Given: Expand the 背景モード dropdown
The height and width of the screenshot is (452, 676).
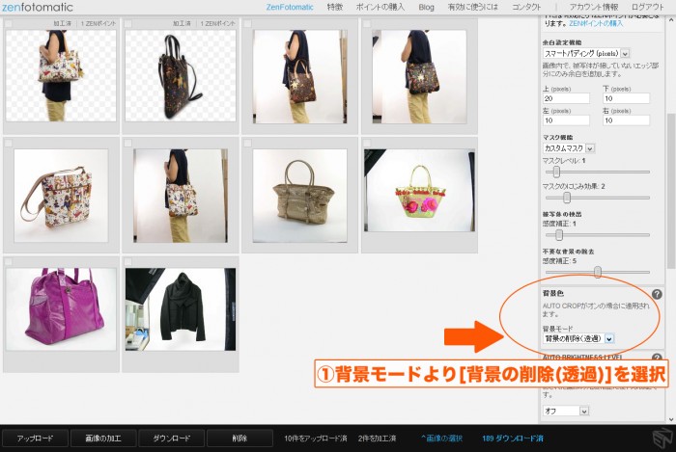Looking at the screenshot, I should pyautogui.click(x=578, y=339).
